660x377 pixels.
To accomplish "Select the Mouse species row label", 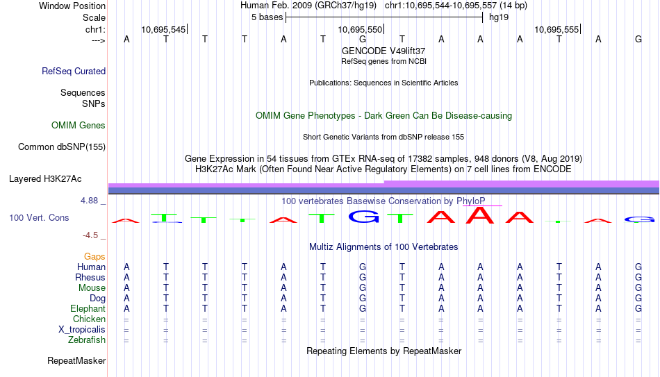I will pyautogui.click(x=92, y=288).
